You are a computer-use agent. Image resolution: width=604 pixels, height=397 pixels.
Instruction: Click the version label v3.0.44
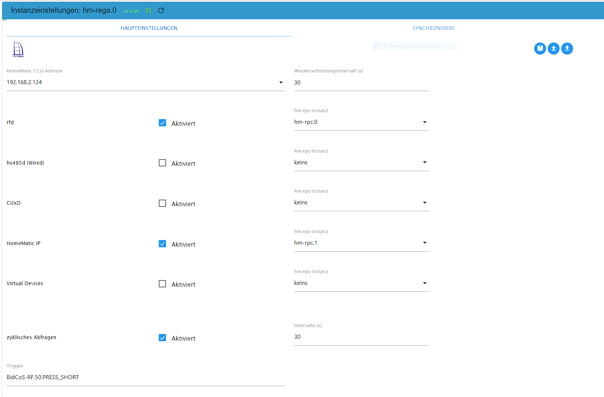click(131, 11)
